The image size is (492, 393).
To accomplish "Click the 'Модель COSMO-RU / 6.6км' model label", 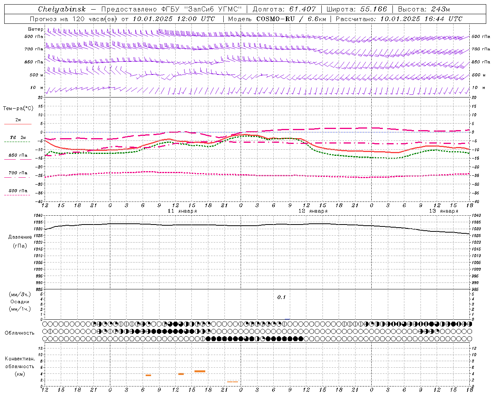I will click(x=277, y=19).
